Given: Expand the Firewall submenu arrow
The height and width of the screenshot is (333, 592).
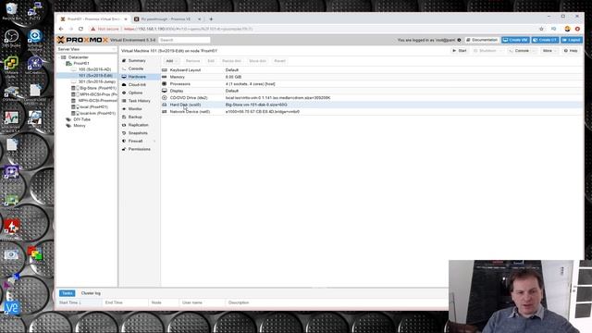Looking at the screenshot, I should click(x=154, y=142).
